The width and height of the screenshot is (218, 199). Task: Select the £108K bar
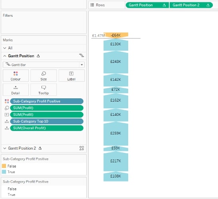[x=116, y=176]
